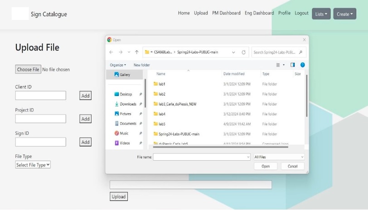Open Upload nav link
The height and width of the screenshot is (210, 368).
pos(201,13)
